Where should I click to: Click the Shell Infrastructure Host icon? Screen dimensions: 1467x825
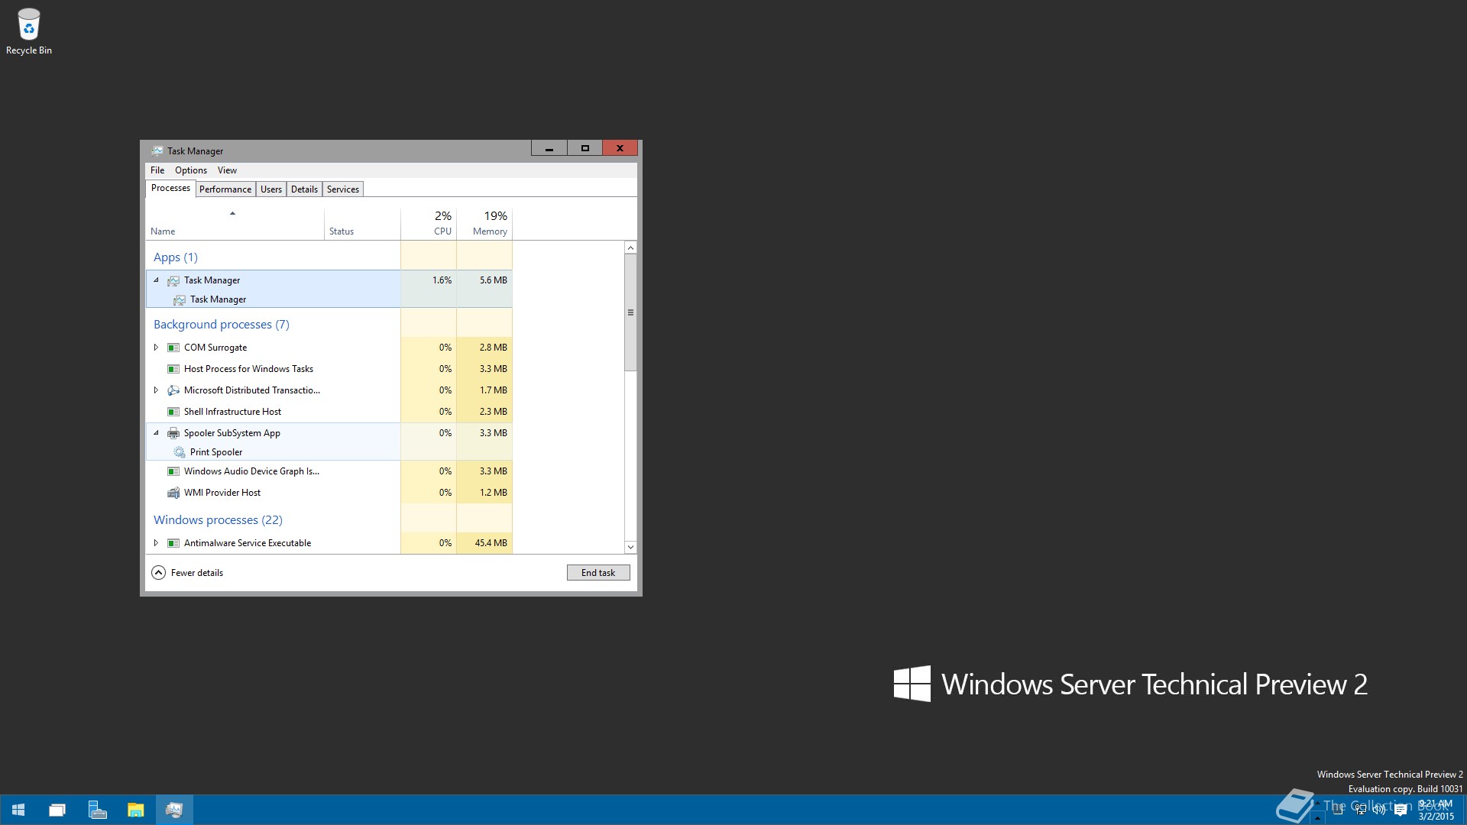click(173, 412)
